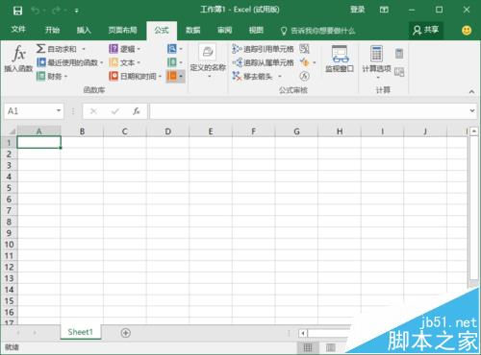Open the 监视窗口 watch window
This screenshot has height=355, width=481.
(x=340, y=59)
